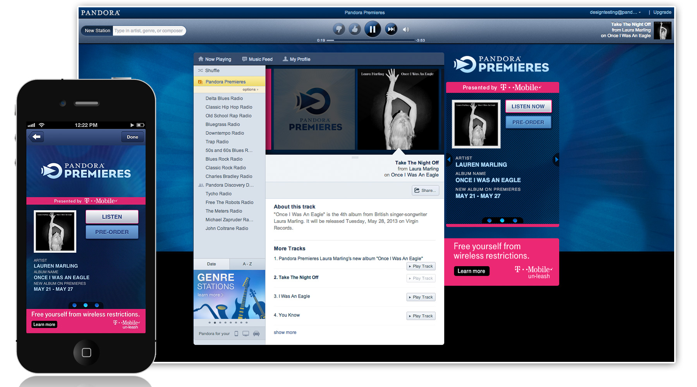Select the car icon in the bottom bar
Image resolution: width=697 pixels, height=387 pixels.
pyautogui.click(x=256, y=333)
